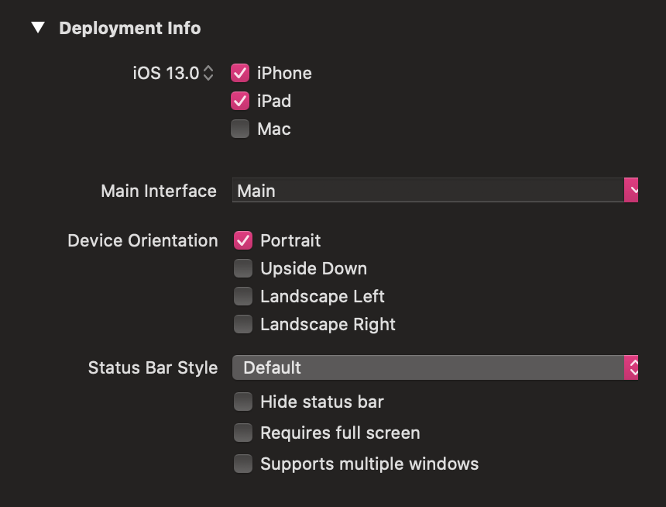Check Requires full screen
The image size is (666, 507).
(243, 433)
